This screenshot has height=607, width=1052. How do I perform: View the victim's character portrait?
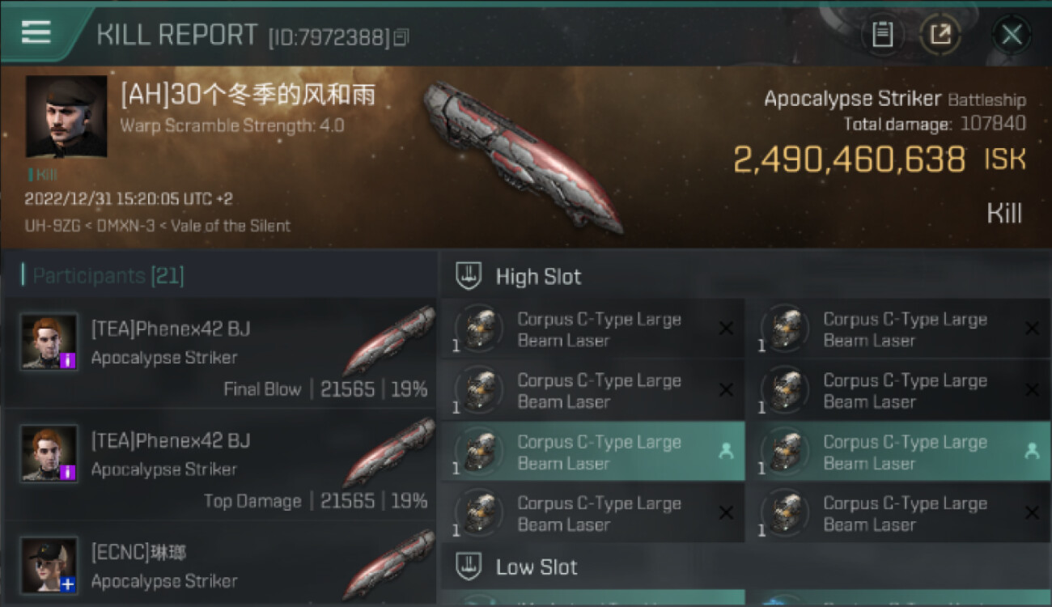(66, 117)
